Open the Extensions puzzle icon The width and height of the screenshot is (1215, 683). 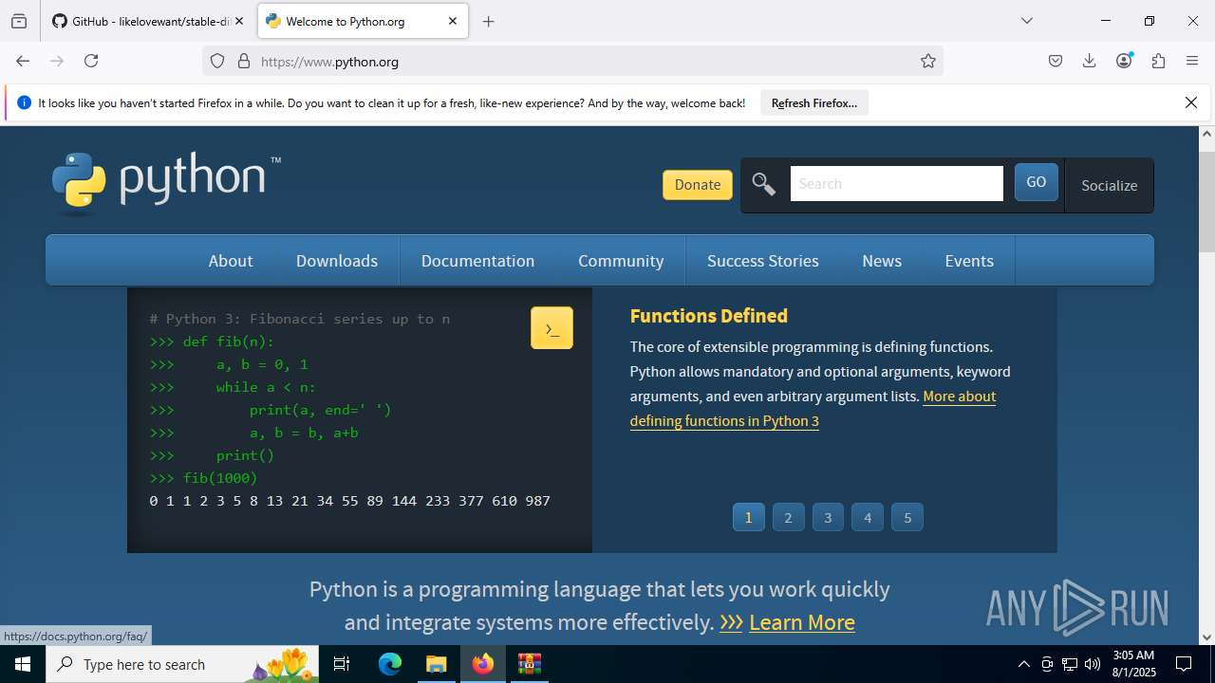click(x=1158, y=61)
